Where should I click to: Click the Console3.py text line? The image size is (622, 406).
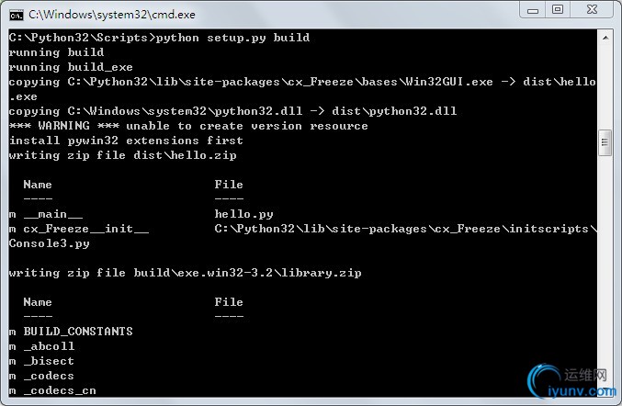50,243
